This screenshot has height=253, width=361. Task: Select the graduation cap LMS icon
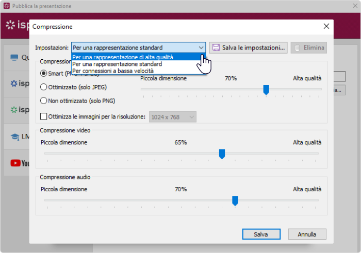(14, 137)
